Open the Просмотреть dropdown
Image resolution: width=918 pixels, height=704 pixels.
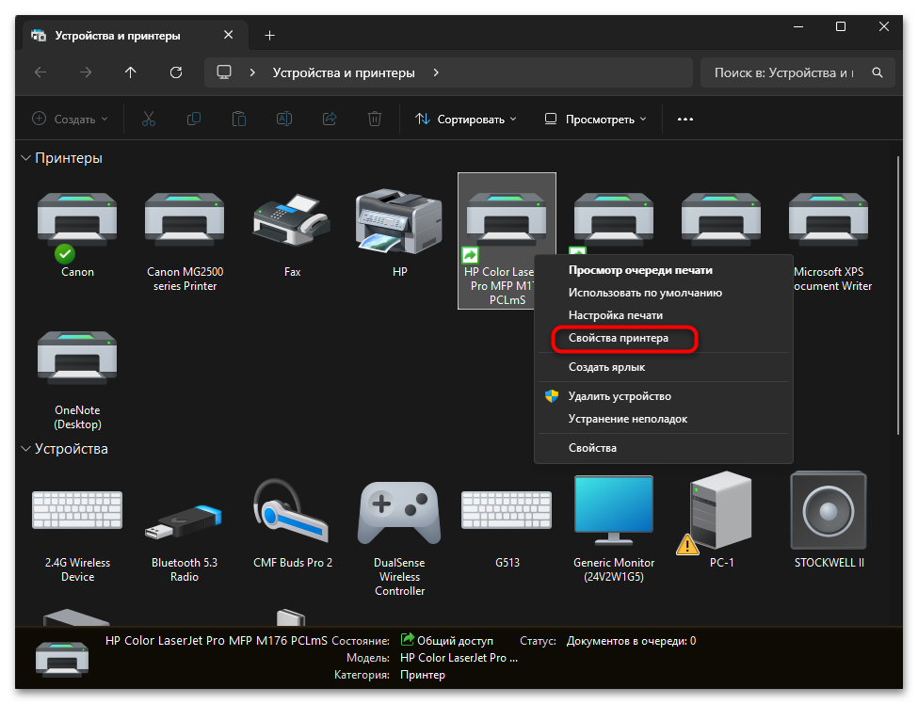click(595, 119)
